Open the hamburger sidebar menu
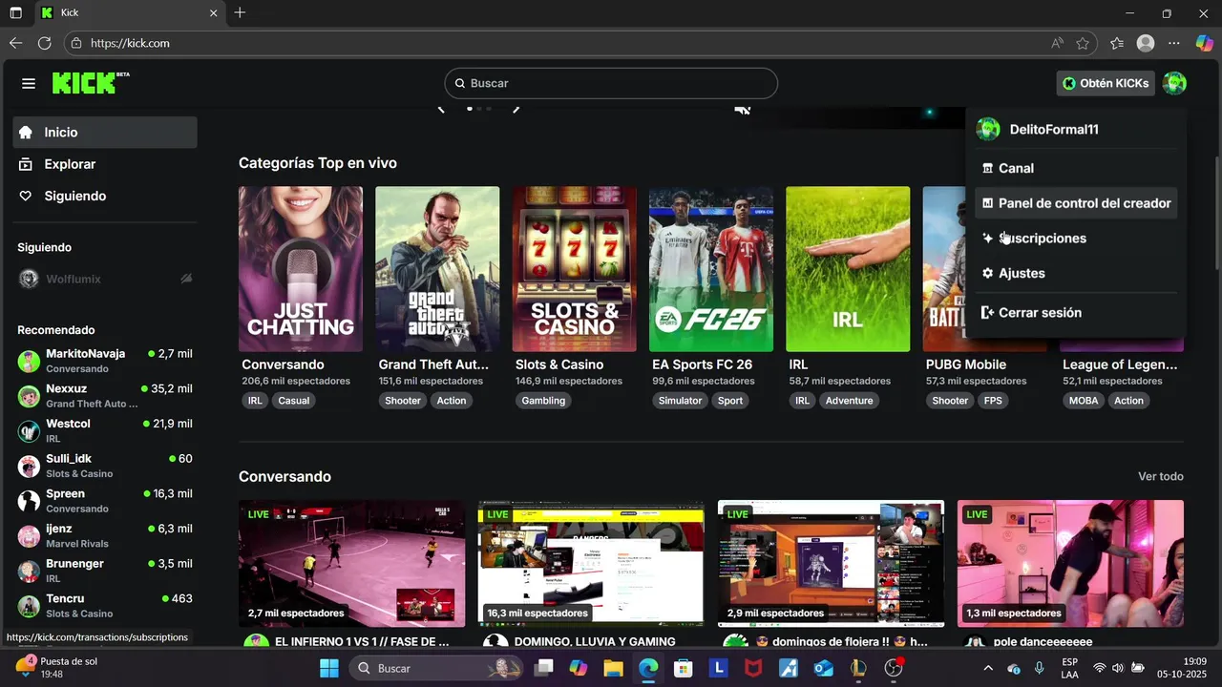Viewport: 1222px width, 687px height. [29, 83]
